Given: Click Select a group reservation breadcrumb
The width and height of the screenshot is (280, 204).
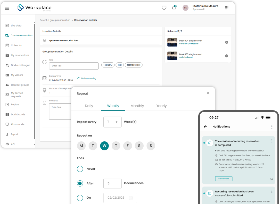Looking at the screenshot, I should (x=55, y=20).
